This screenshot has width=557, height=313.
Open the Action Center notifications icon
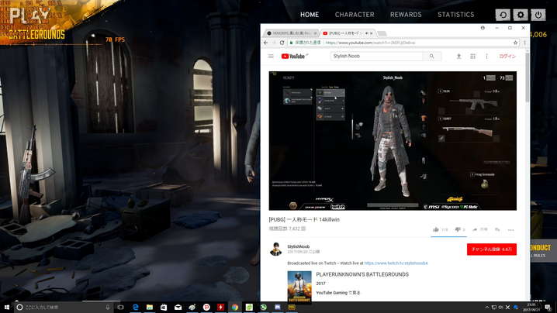[548, 307]
